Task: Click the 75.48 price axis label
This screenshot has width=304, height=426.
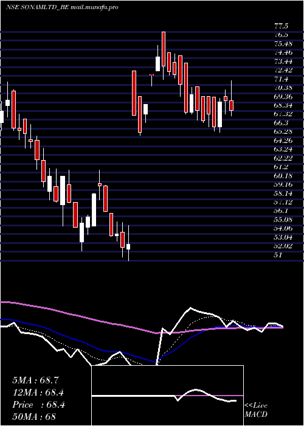Action: point(283,44)
